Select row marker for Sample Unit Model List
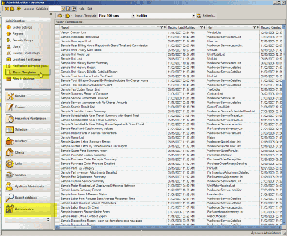The height and width of the screenshot is (236, 287). click(x=57, y=54)
